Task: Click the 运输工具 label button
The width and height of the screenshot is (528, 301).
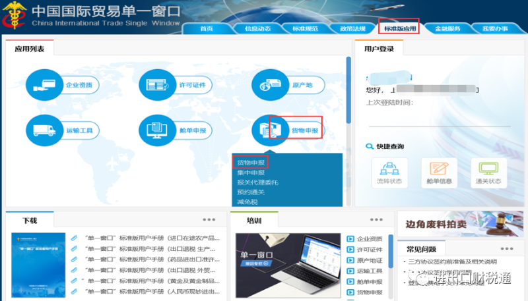Action: tap(79, 130)
